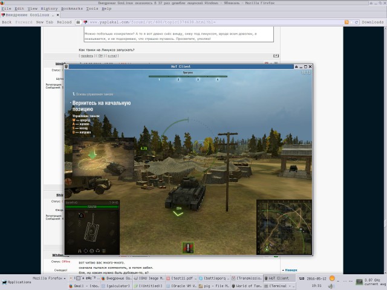
Task: Switch to the Gmail Inbox taskbar window
Action: point(83,286)
